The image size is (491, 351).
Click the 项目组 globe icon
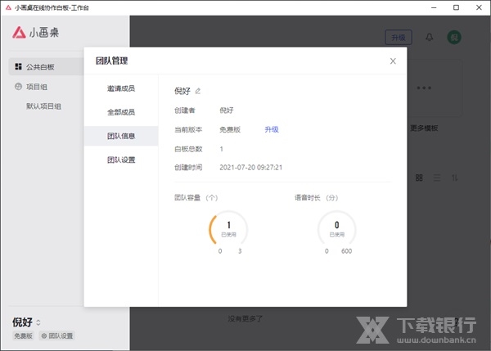19,87
